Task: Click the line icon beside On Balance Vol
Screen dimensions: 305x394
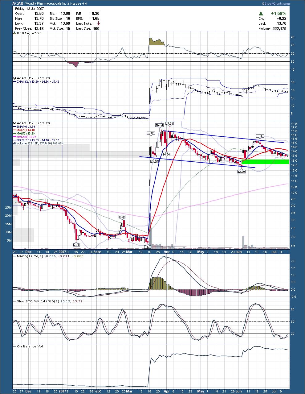Action: coord(15,346)
